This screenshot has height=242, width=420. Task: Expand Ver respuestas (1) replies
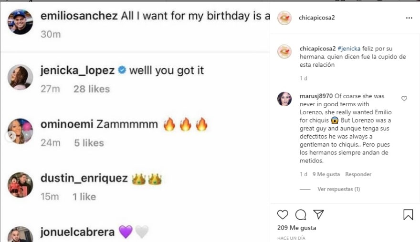pos(338,189)
